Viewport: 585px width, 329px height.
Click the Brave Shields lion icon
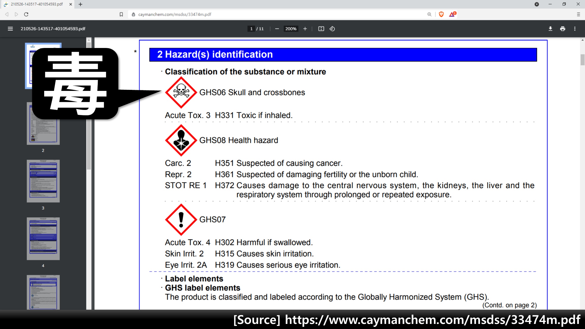[441, 14]
